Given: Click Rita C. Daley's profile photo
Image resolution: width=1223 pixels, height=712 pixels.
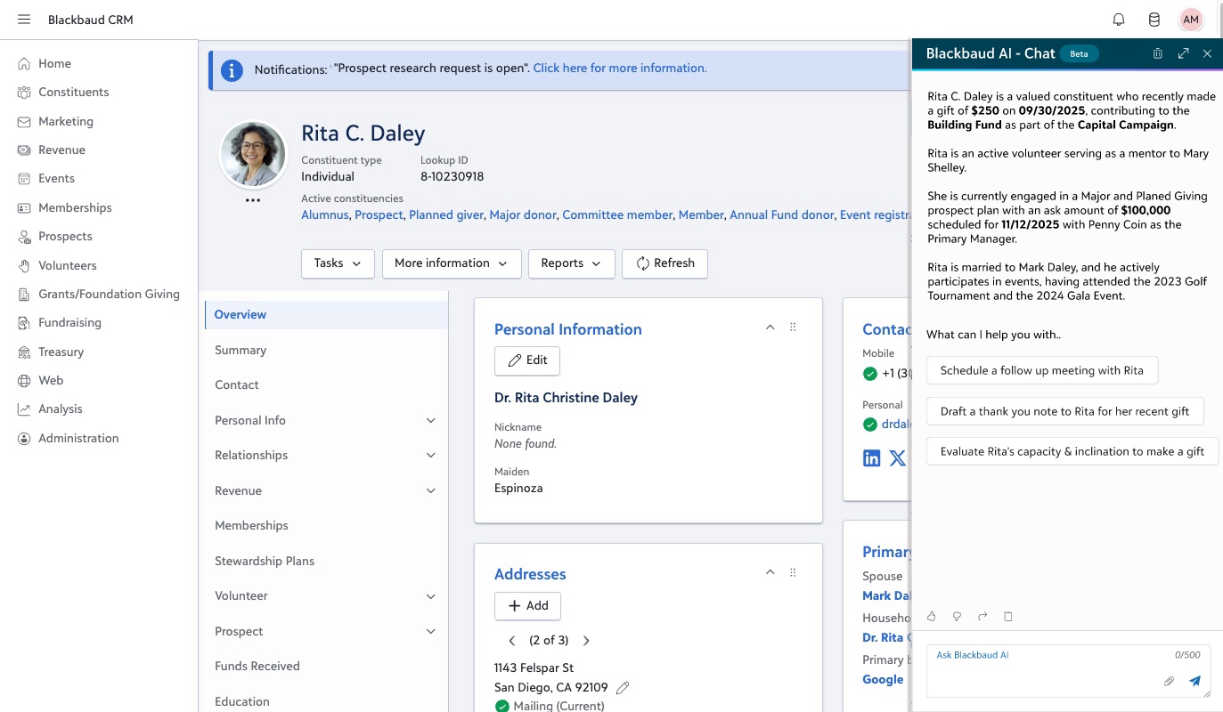Looking at the screenshot, I should [x=253, y=154].
